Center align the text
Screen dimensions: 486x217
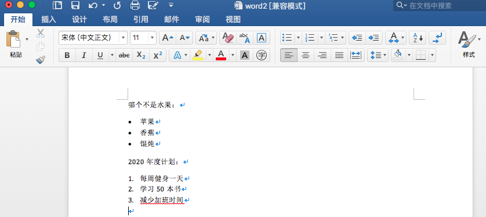coord(306,55)
